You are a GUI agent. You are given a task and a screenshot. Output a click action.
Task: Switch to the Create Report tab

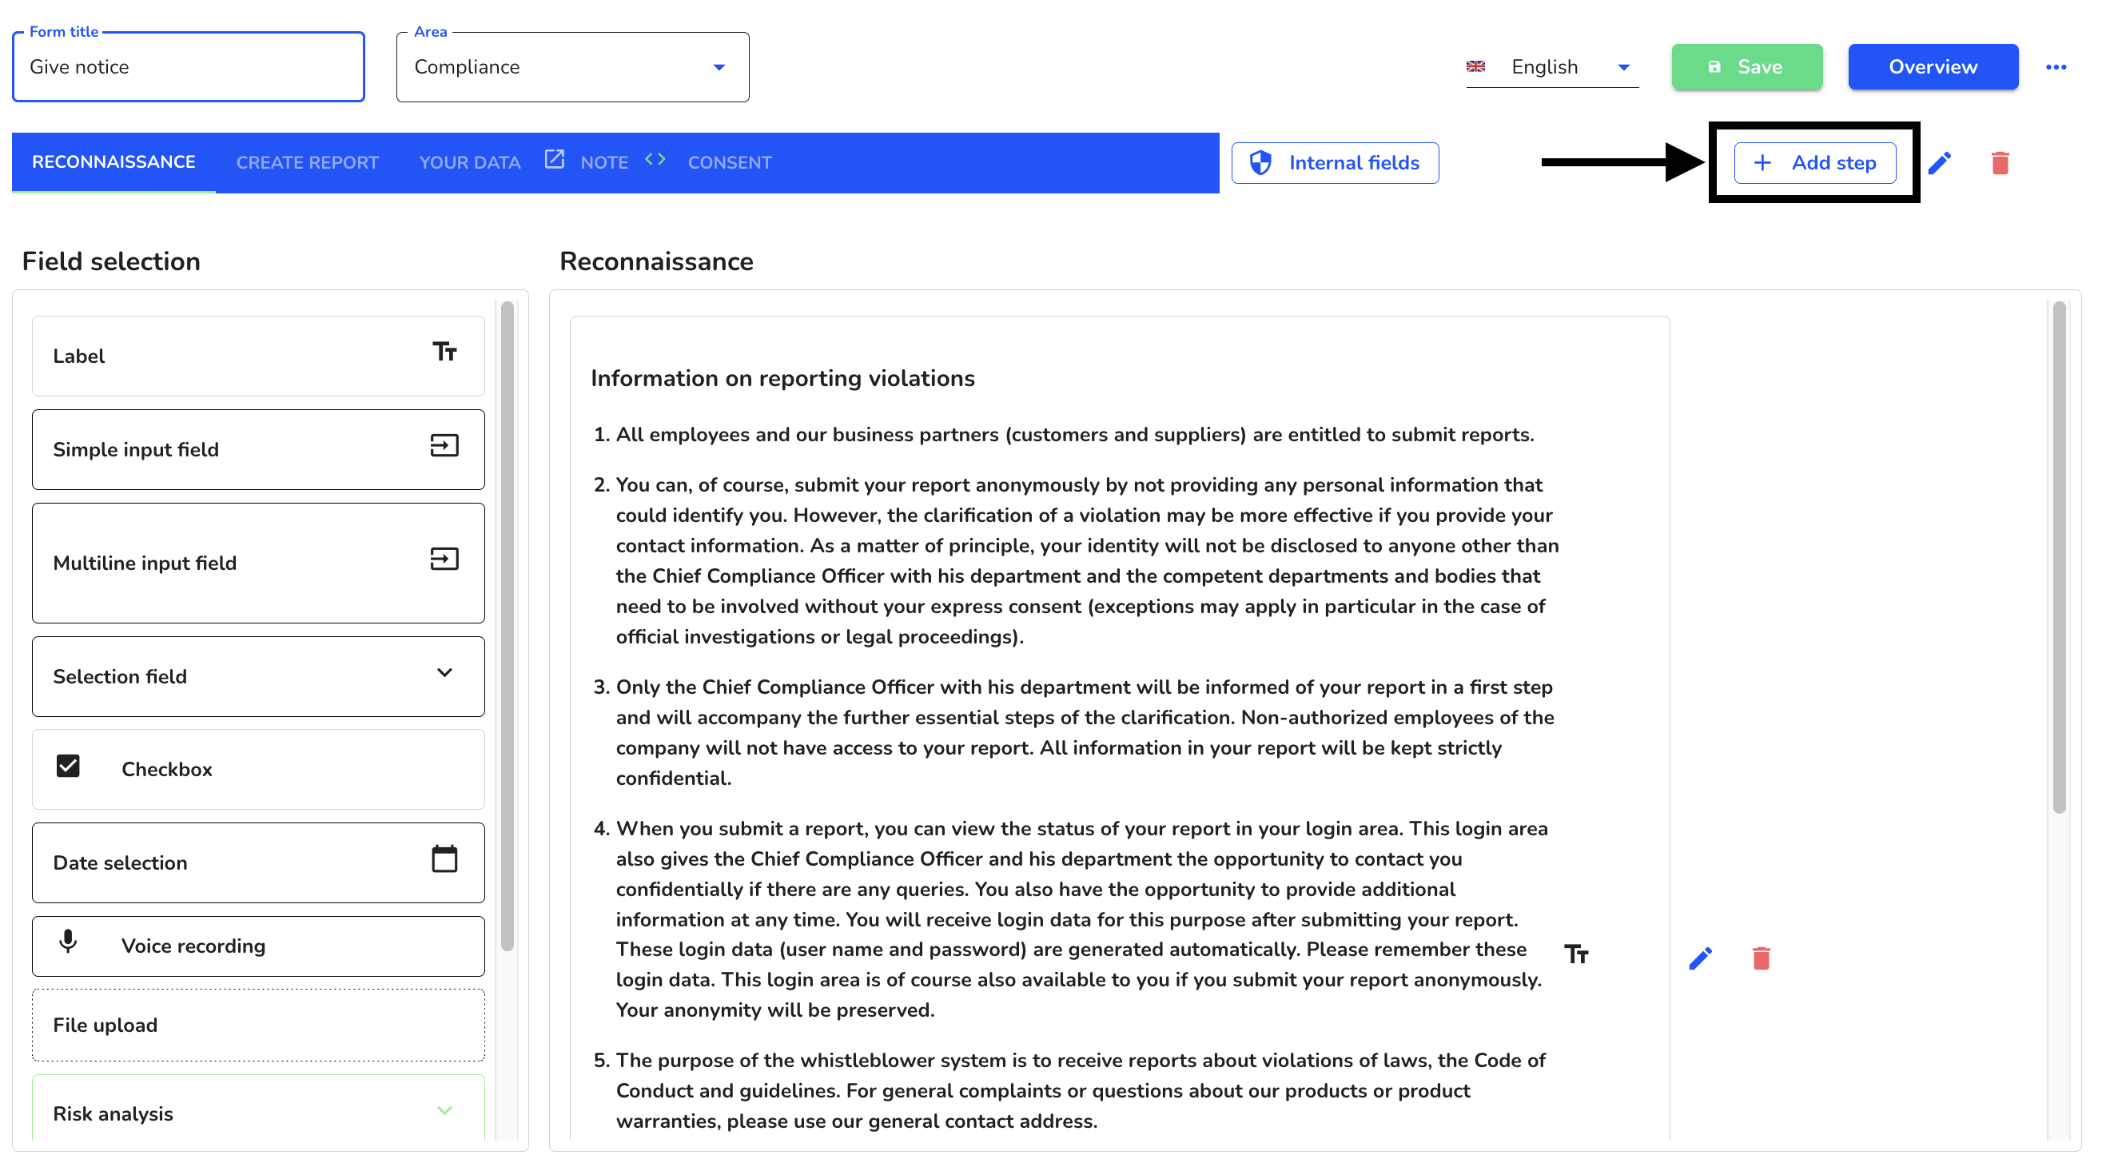click(x=308, y=161)
